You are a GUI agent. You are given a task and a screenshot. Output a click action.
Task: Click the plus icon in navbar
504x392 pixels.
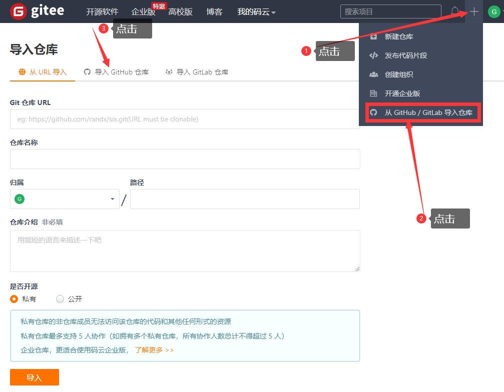473,11
